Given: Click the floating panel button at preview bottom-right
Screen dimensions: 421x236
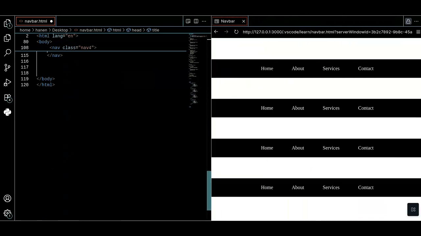Looking at the screenshot, I should coord(413,210).
